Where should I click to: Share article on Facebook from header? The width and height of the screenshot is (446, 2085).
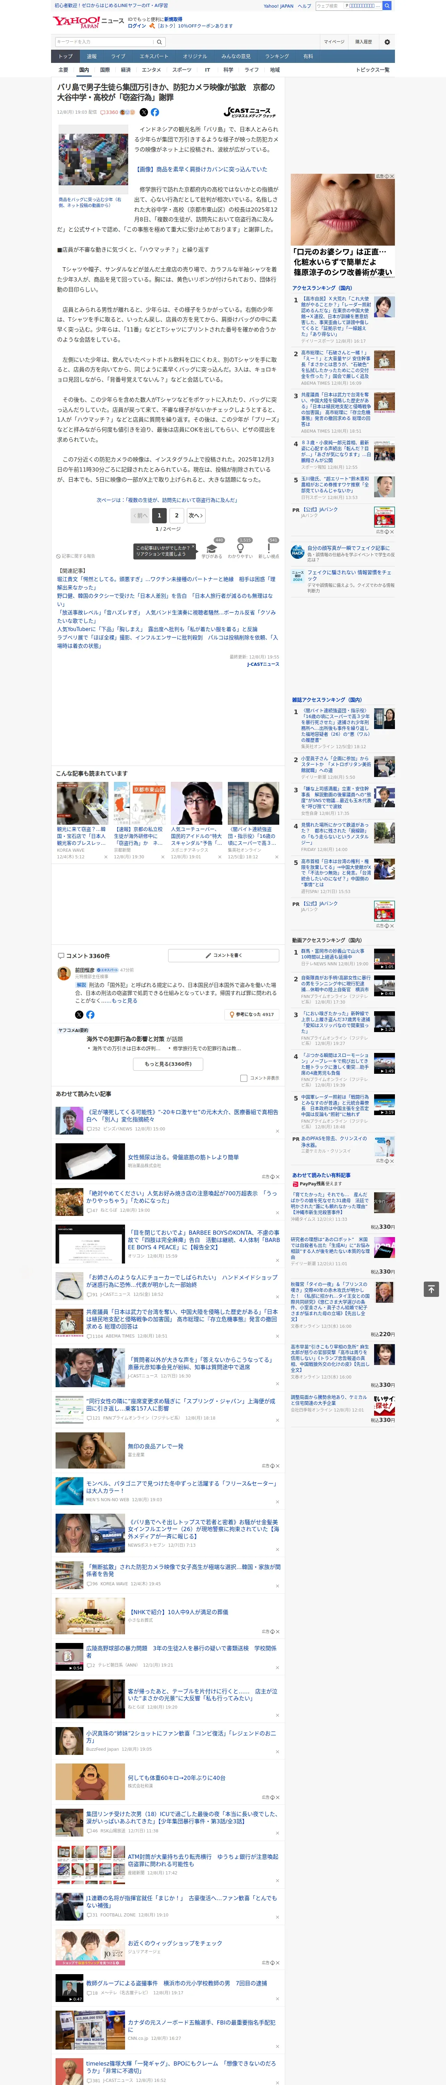point(155,113)
